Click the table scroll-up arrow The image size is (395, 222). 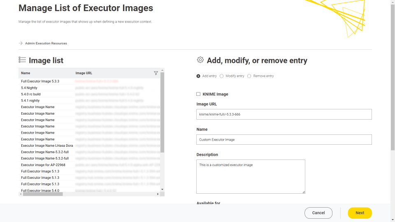coord(162,70)
